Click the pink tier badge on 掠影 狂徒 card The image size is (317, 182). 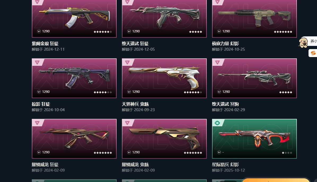37,62
